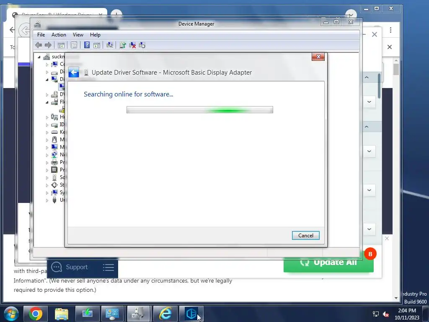The height and width of the screenshot is (322, 429).
Task: Click scroll-down arrow of browser page scrollbar
Action: pos(396,298)
